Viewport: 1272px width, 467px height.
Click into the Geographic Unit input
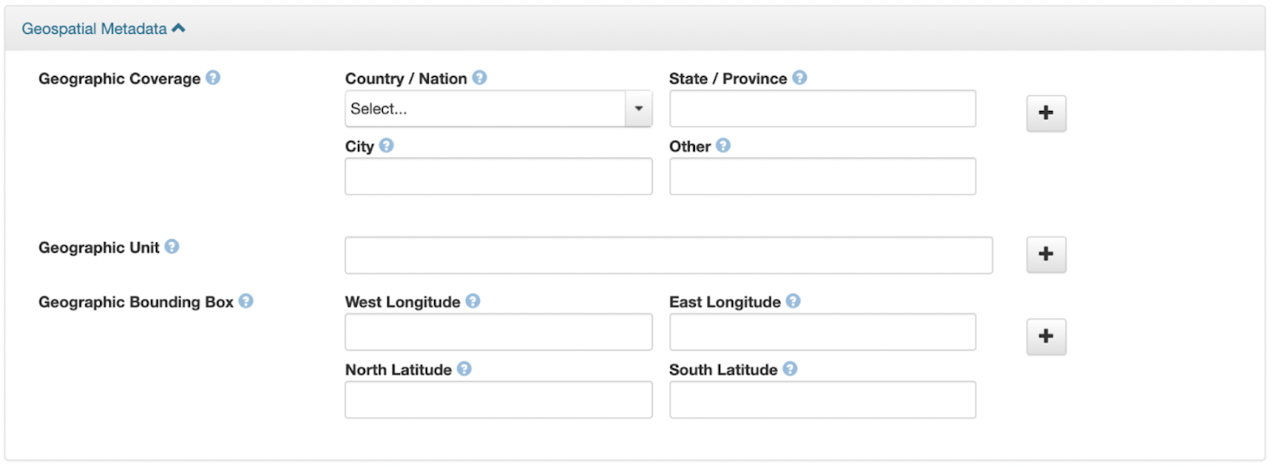[x=668, y=255]
